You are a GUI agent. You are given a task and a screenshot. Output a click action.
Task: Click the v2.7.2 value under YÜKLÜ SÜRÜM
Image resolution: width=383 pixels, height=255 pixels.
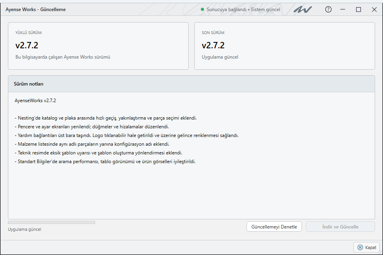point(27,45)
